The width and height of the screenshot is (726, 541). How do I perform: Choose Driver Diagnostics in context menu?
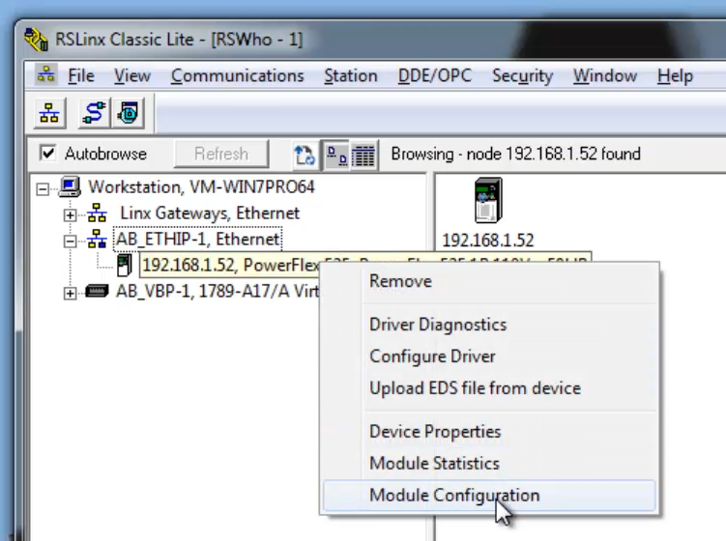click(489, 325)
